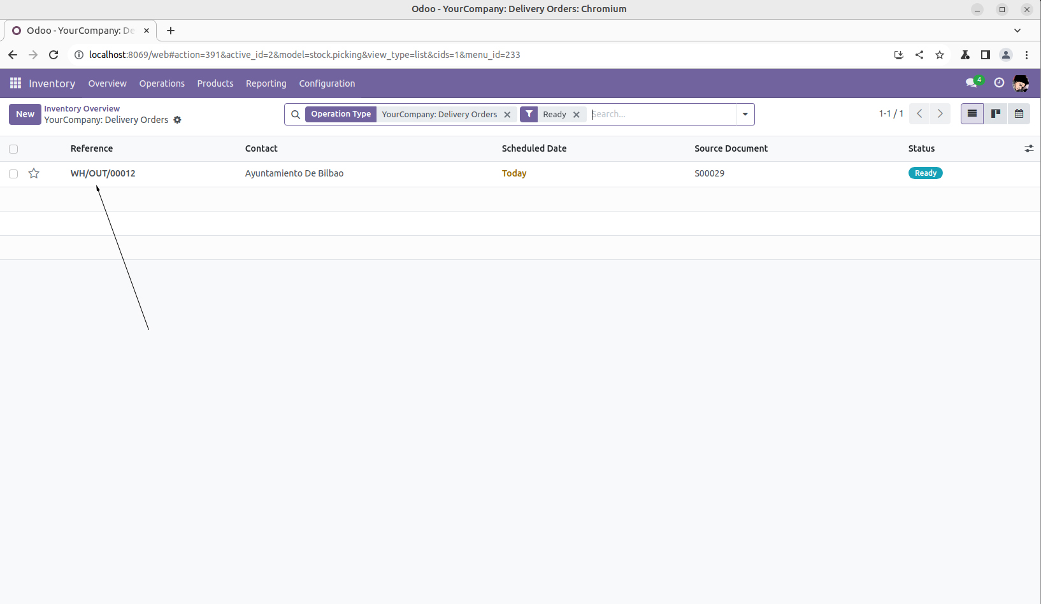Image resolution: width=1041 pixels, height=604 pixels.
Task: Open optional columns settings icon
Action: pyautogui.click(x=1028, y=148)
